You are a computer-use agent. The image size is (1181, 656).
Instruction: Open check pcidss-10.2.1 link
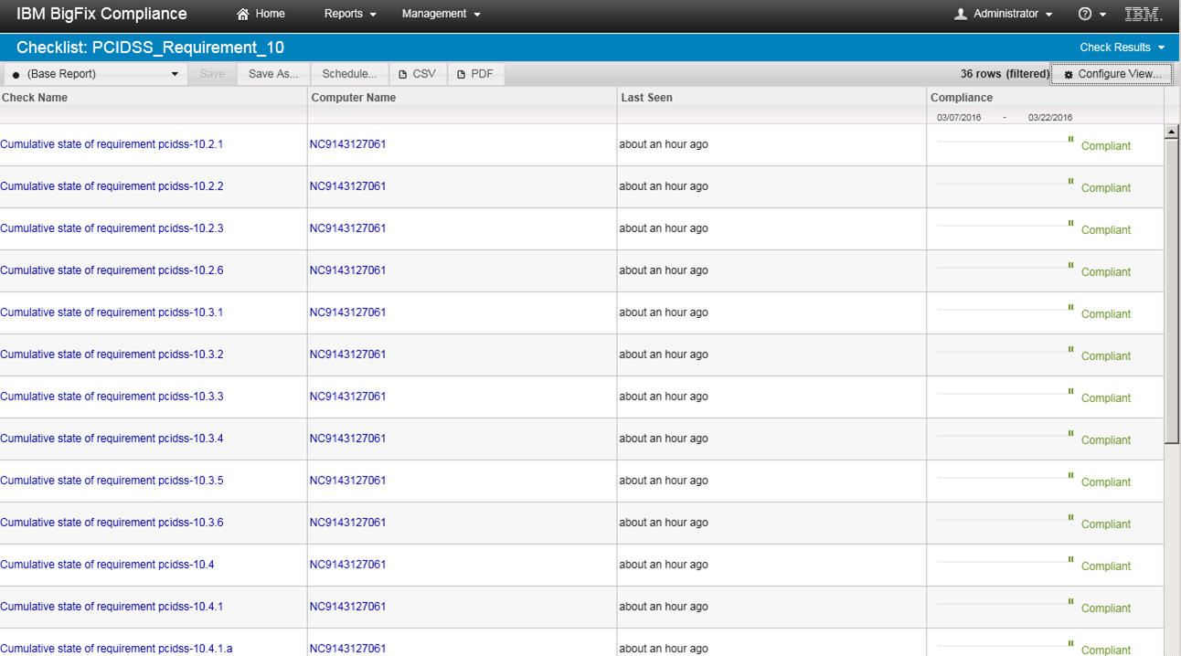coord(112,144)
